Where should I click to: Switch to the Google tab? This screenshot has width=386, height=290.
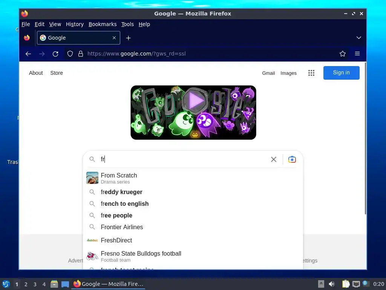[x=78, y=38]
